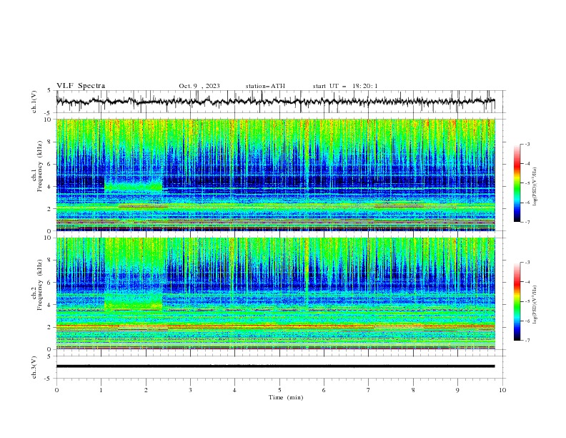
Task: Click the ch.1 spectrogram color scale bar
Action: point(517,183)
